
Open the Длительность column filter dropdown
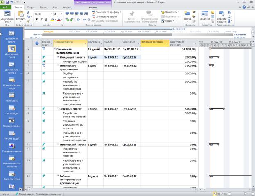(101, 43)
